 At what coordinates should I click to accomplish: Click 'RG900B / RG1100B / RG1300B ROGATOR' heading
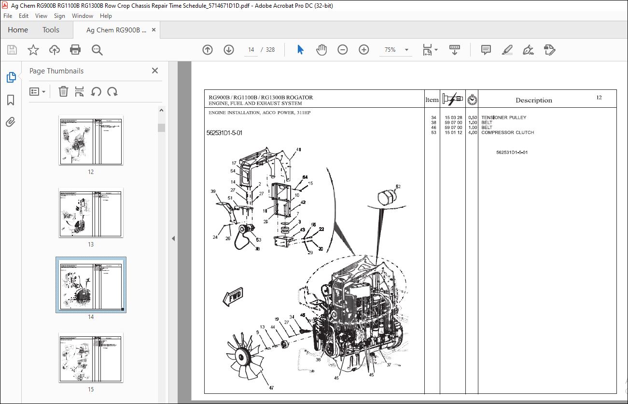[261, 98]
